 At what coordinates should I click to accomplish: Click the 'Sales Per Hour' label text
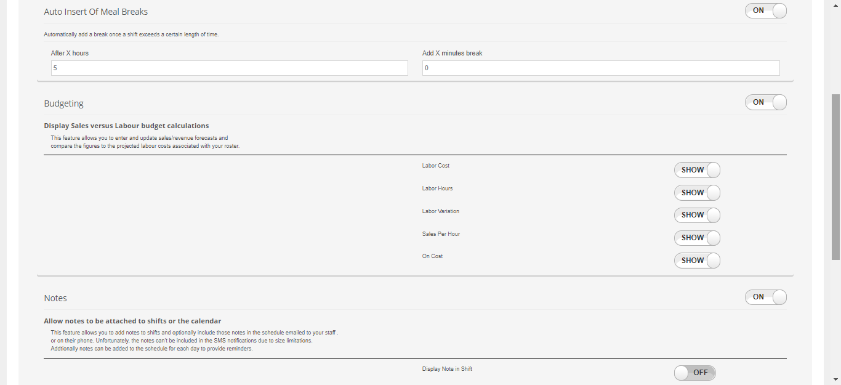click(441, 234)
